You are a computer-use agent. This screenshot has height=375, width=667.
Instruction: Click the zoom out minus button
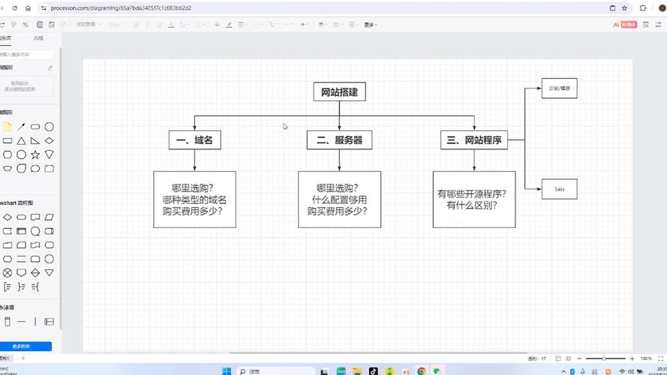point(579,358)
